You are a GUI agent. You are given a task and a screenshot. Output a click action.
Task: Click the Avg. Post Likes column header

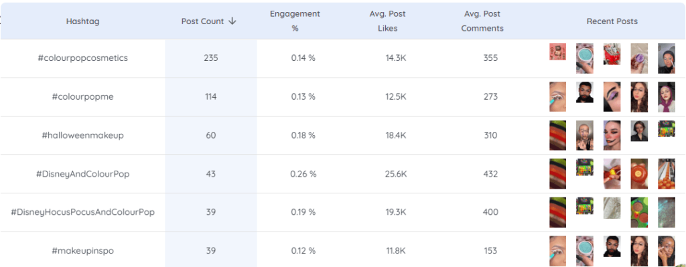(x=388, y=21)
